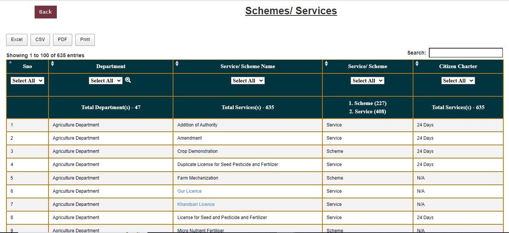
Task: Open the Department Select All dropdown
Action: tap(106, 81)
